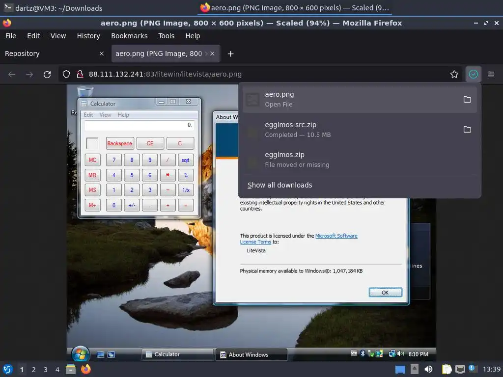This screenshot has width=503, height=377.
Task: Click the 13:39 panel clock
Action: coord(492,369)
